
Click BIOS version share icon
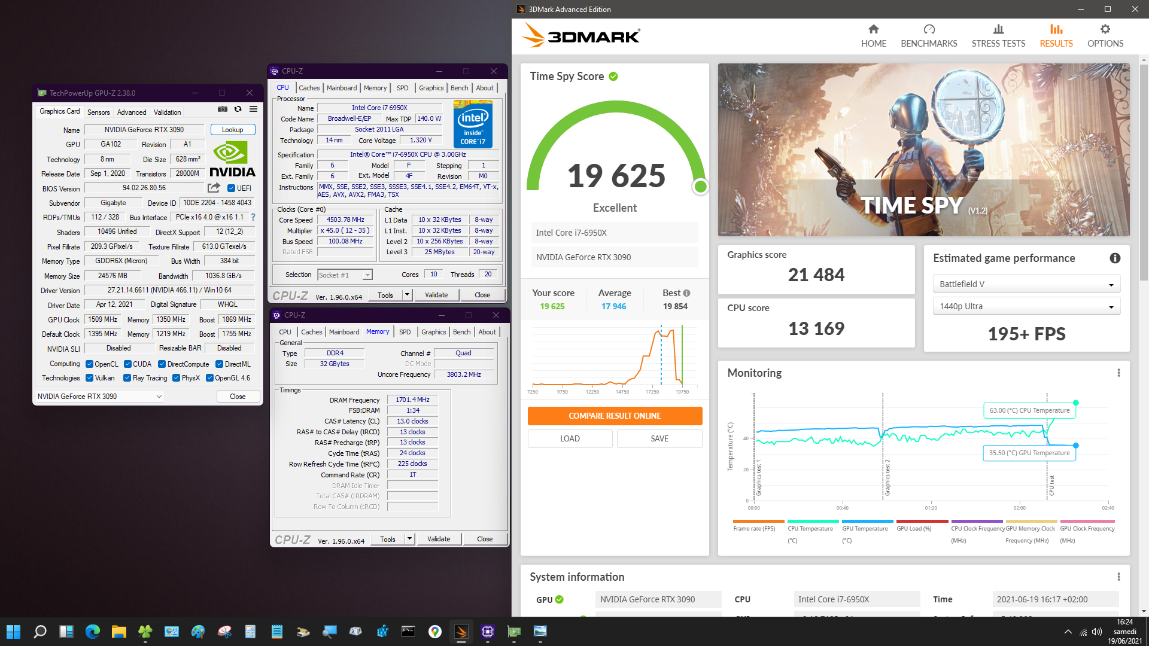click(214, 188)
